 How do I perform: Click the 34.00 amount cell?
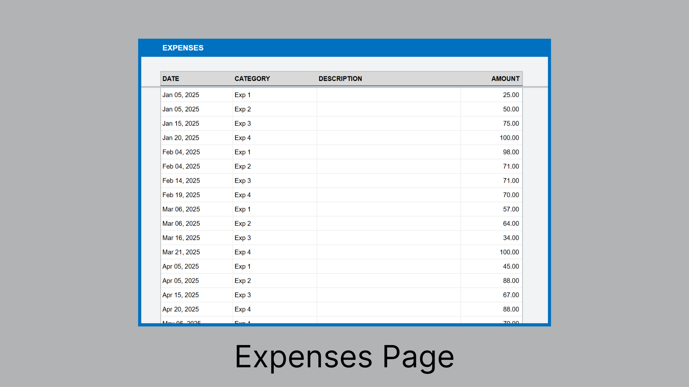[511, 238]
